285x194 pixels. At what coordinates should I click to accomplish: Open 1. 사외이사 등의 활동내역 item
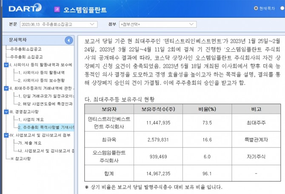[x=41, y=73]
